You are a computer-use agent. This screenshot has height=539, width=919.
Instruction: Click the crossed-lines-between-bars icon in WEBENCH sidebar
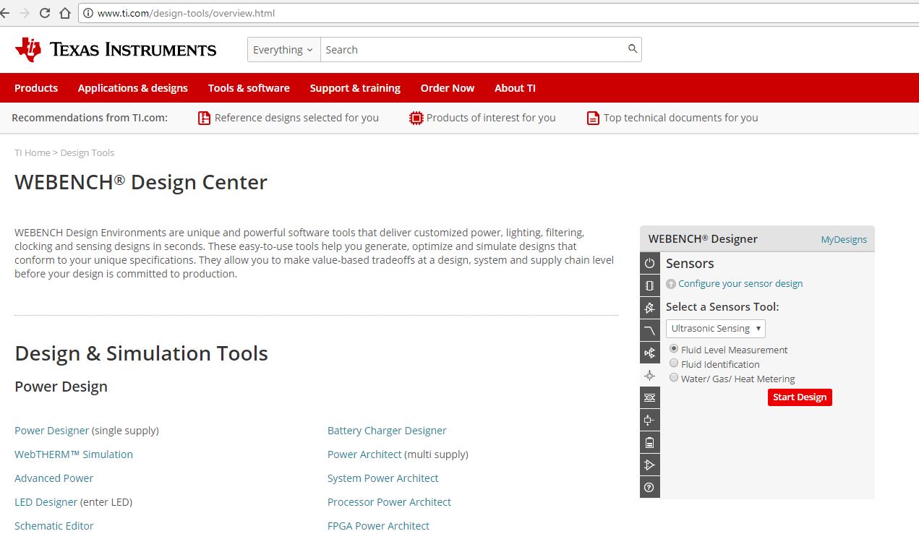pyautogui.click(x=649, y=398)
